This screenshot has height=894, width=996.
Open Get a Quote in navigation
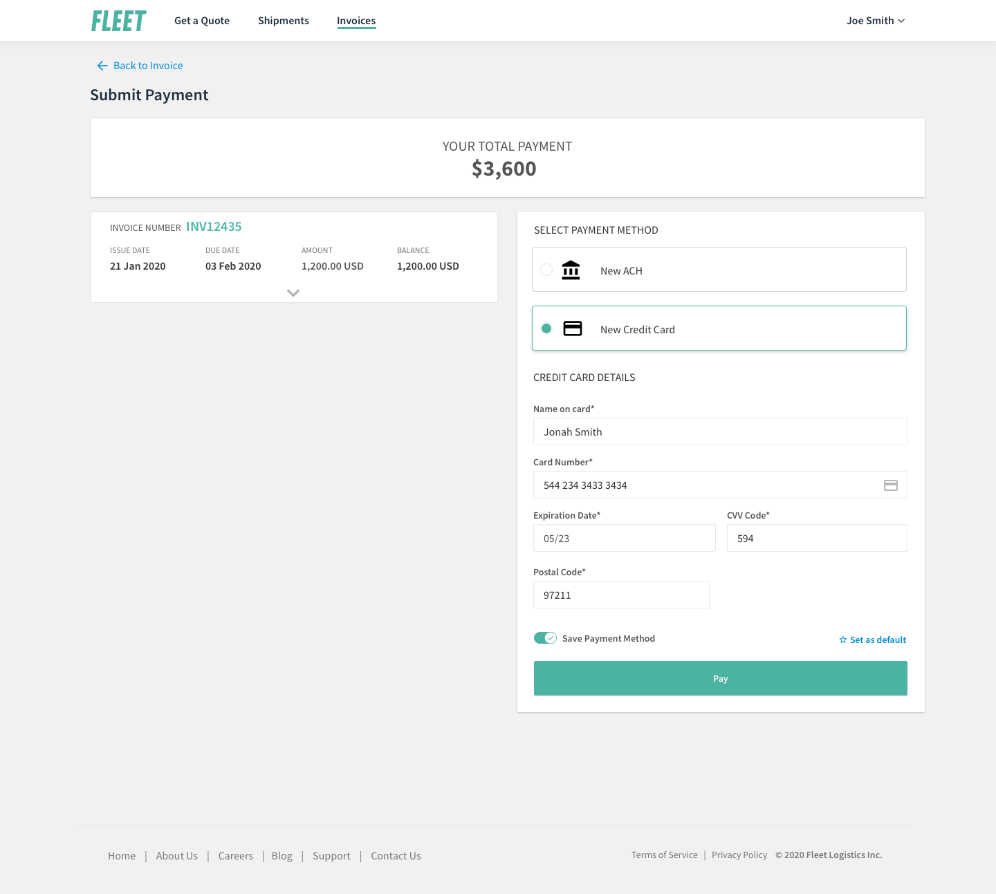click(202, 21)
